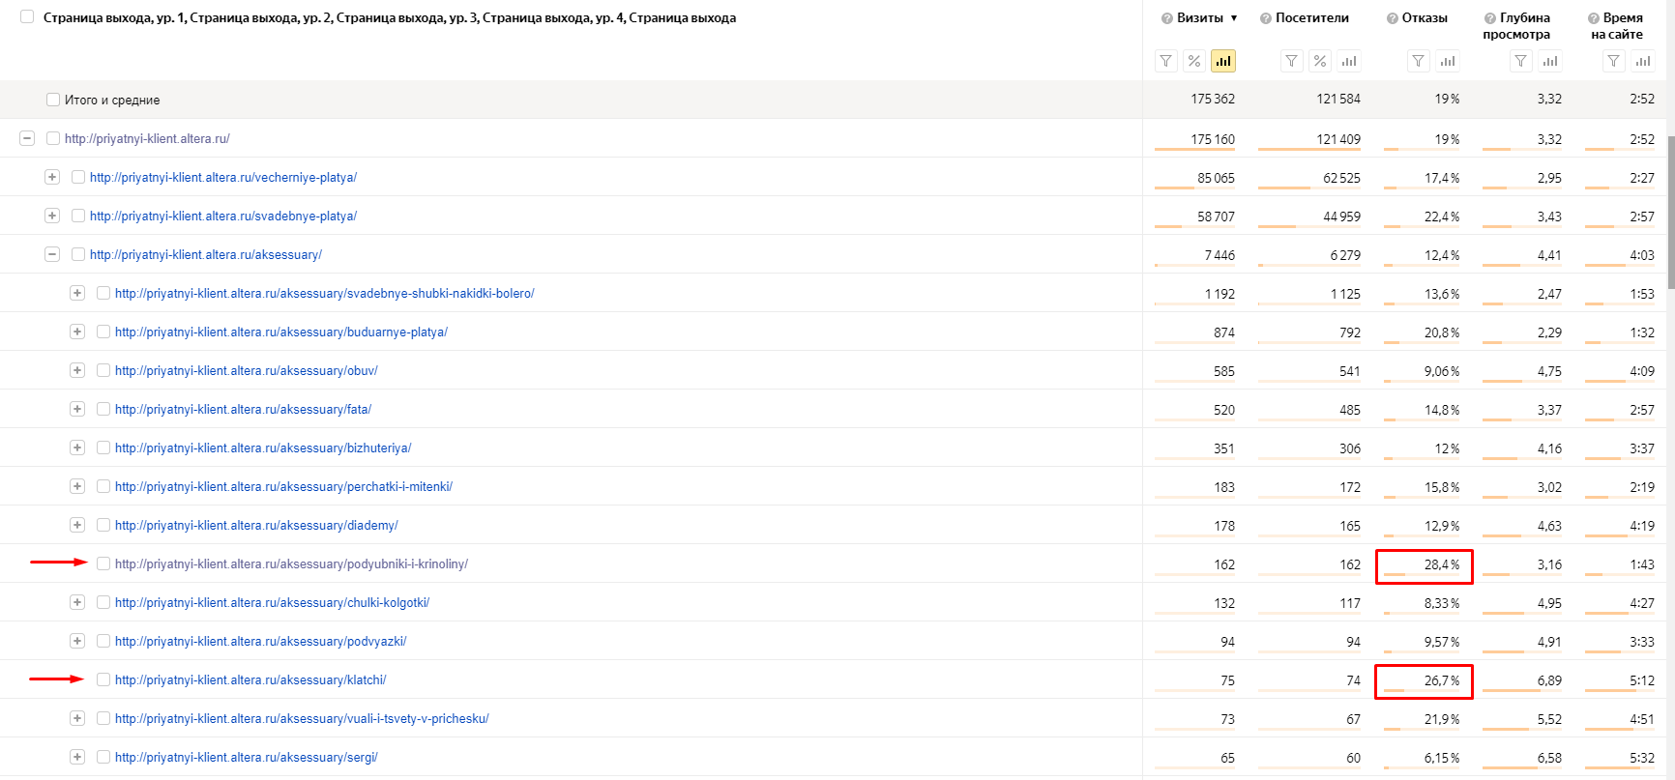The width and height of the screenshot is (1675, 780).
Task: Expand the perchatki-i-mitenki row
Action: point(77,486)
